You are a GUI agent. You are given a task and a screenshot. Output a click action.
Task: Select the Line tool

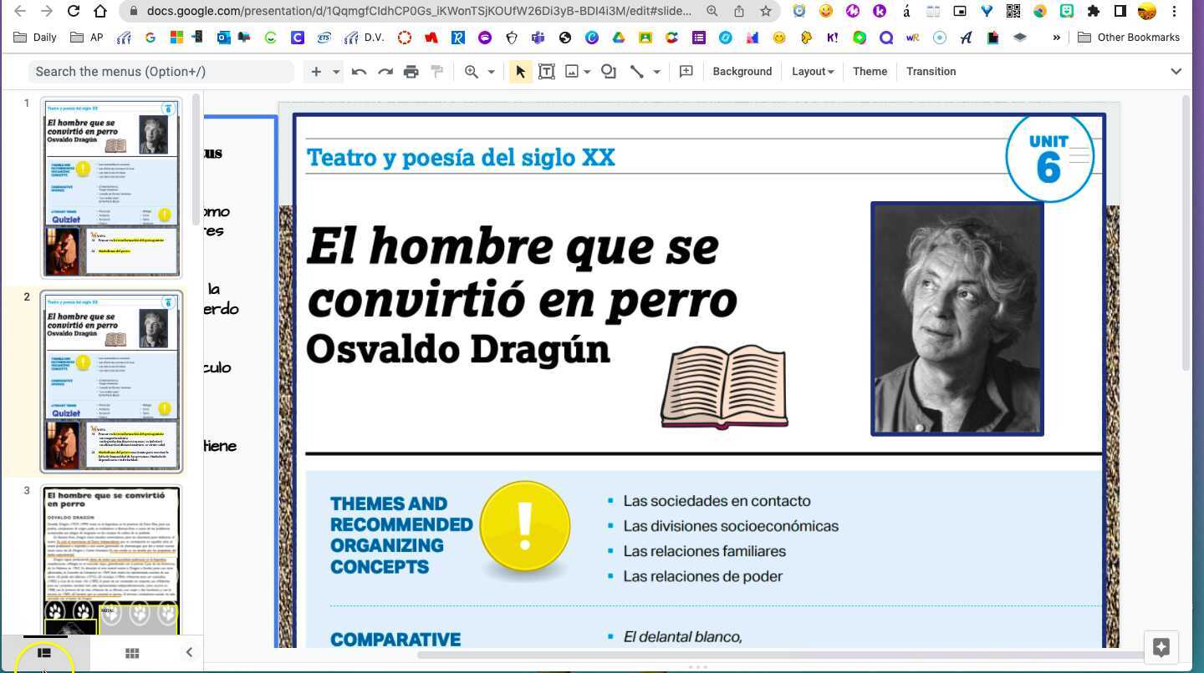(637, 71)
